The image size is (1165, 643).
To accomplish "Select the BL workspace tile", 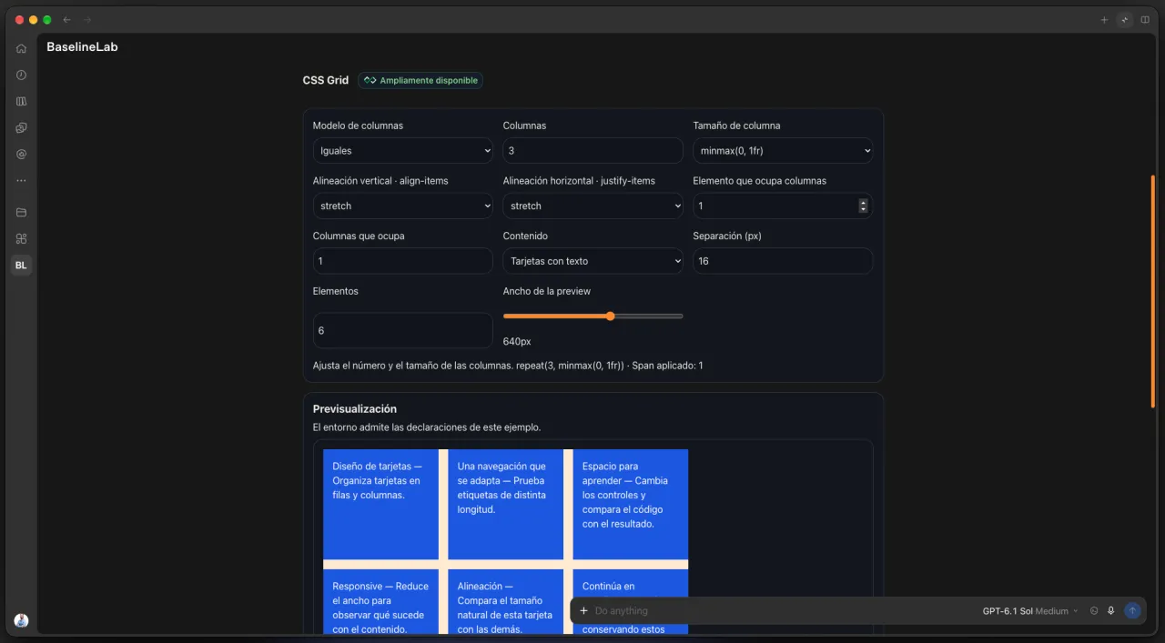I will 21,266.
